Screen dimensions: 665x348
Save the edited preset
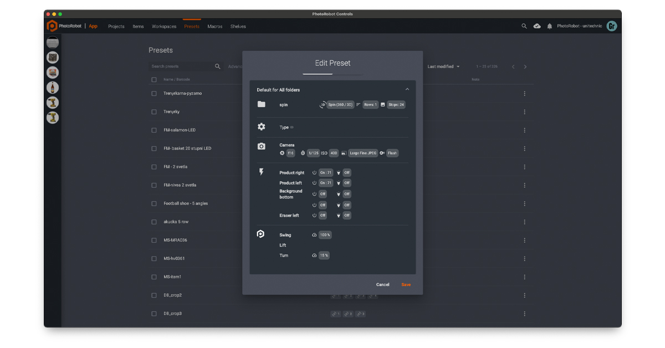point(406,284)
